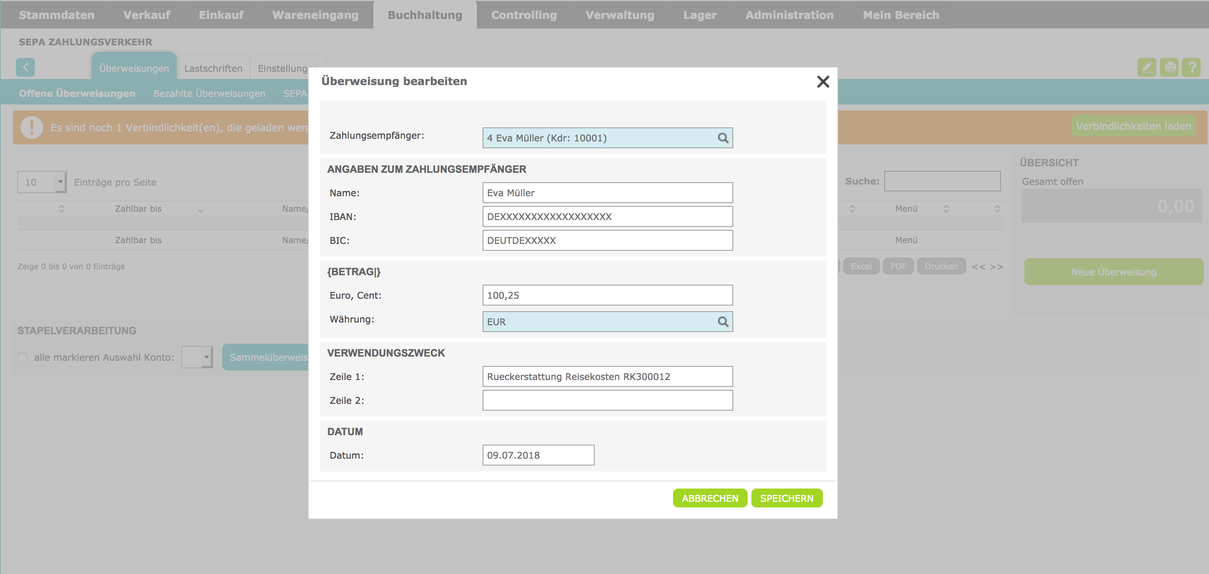Image resolution: width=1209 pixels, height=574 pixels.
Task: Open the Controlling main menu
Action: tap(524, 15)
